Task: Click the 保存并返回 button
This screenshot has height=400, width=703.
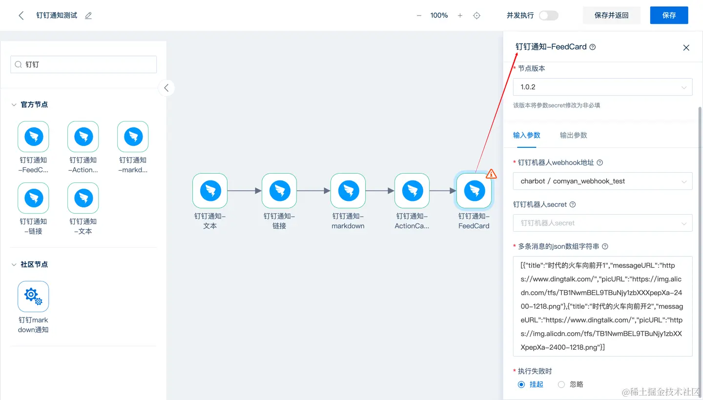Action: click(x=611, y=15)
